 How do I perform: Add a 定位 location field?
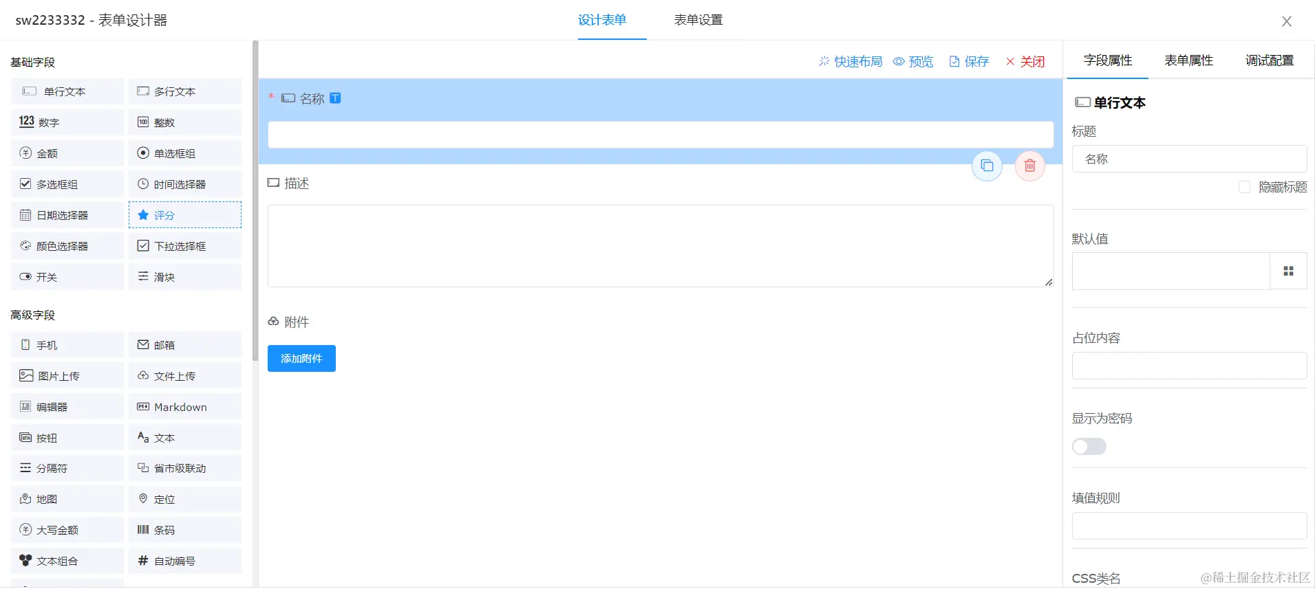pyautogui.click(x=185, y=499)
